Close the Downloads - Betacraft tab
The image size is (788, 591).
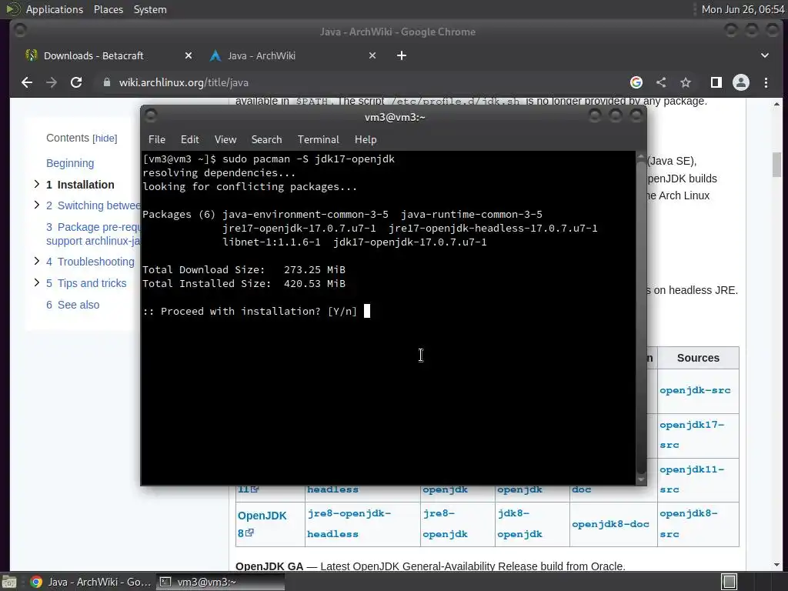[189, 55]
